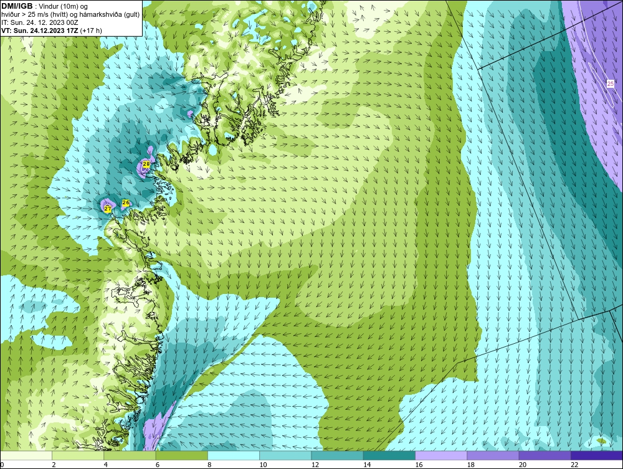Click the 'IT: Sun. 24. 12. 2023 00Z' line
Viewport: 623px width, 469px height.
40,22
